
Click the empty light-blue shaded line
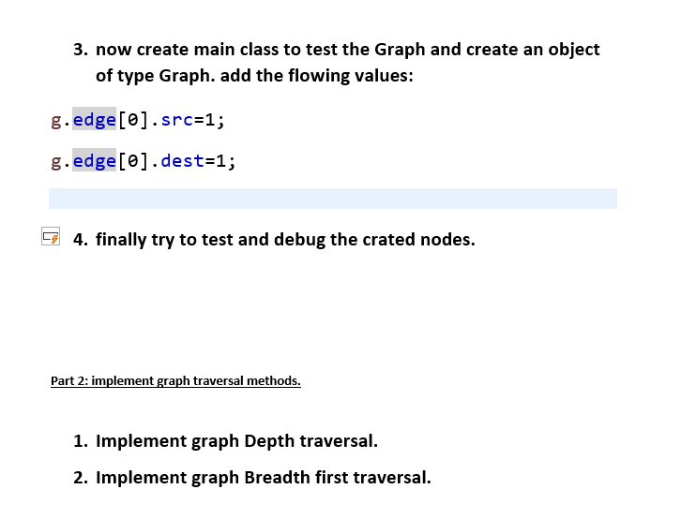pos(333,199)
